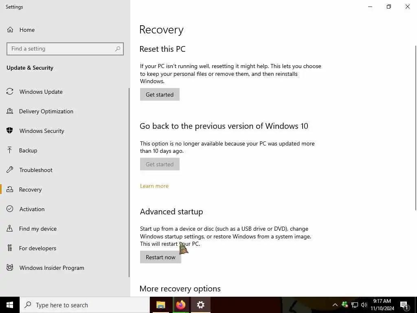The image size is (417, 313).
Task: Click the Find a setting search box
Action: (65, 49)
